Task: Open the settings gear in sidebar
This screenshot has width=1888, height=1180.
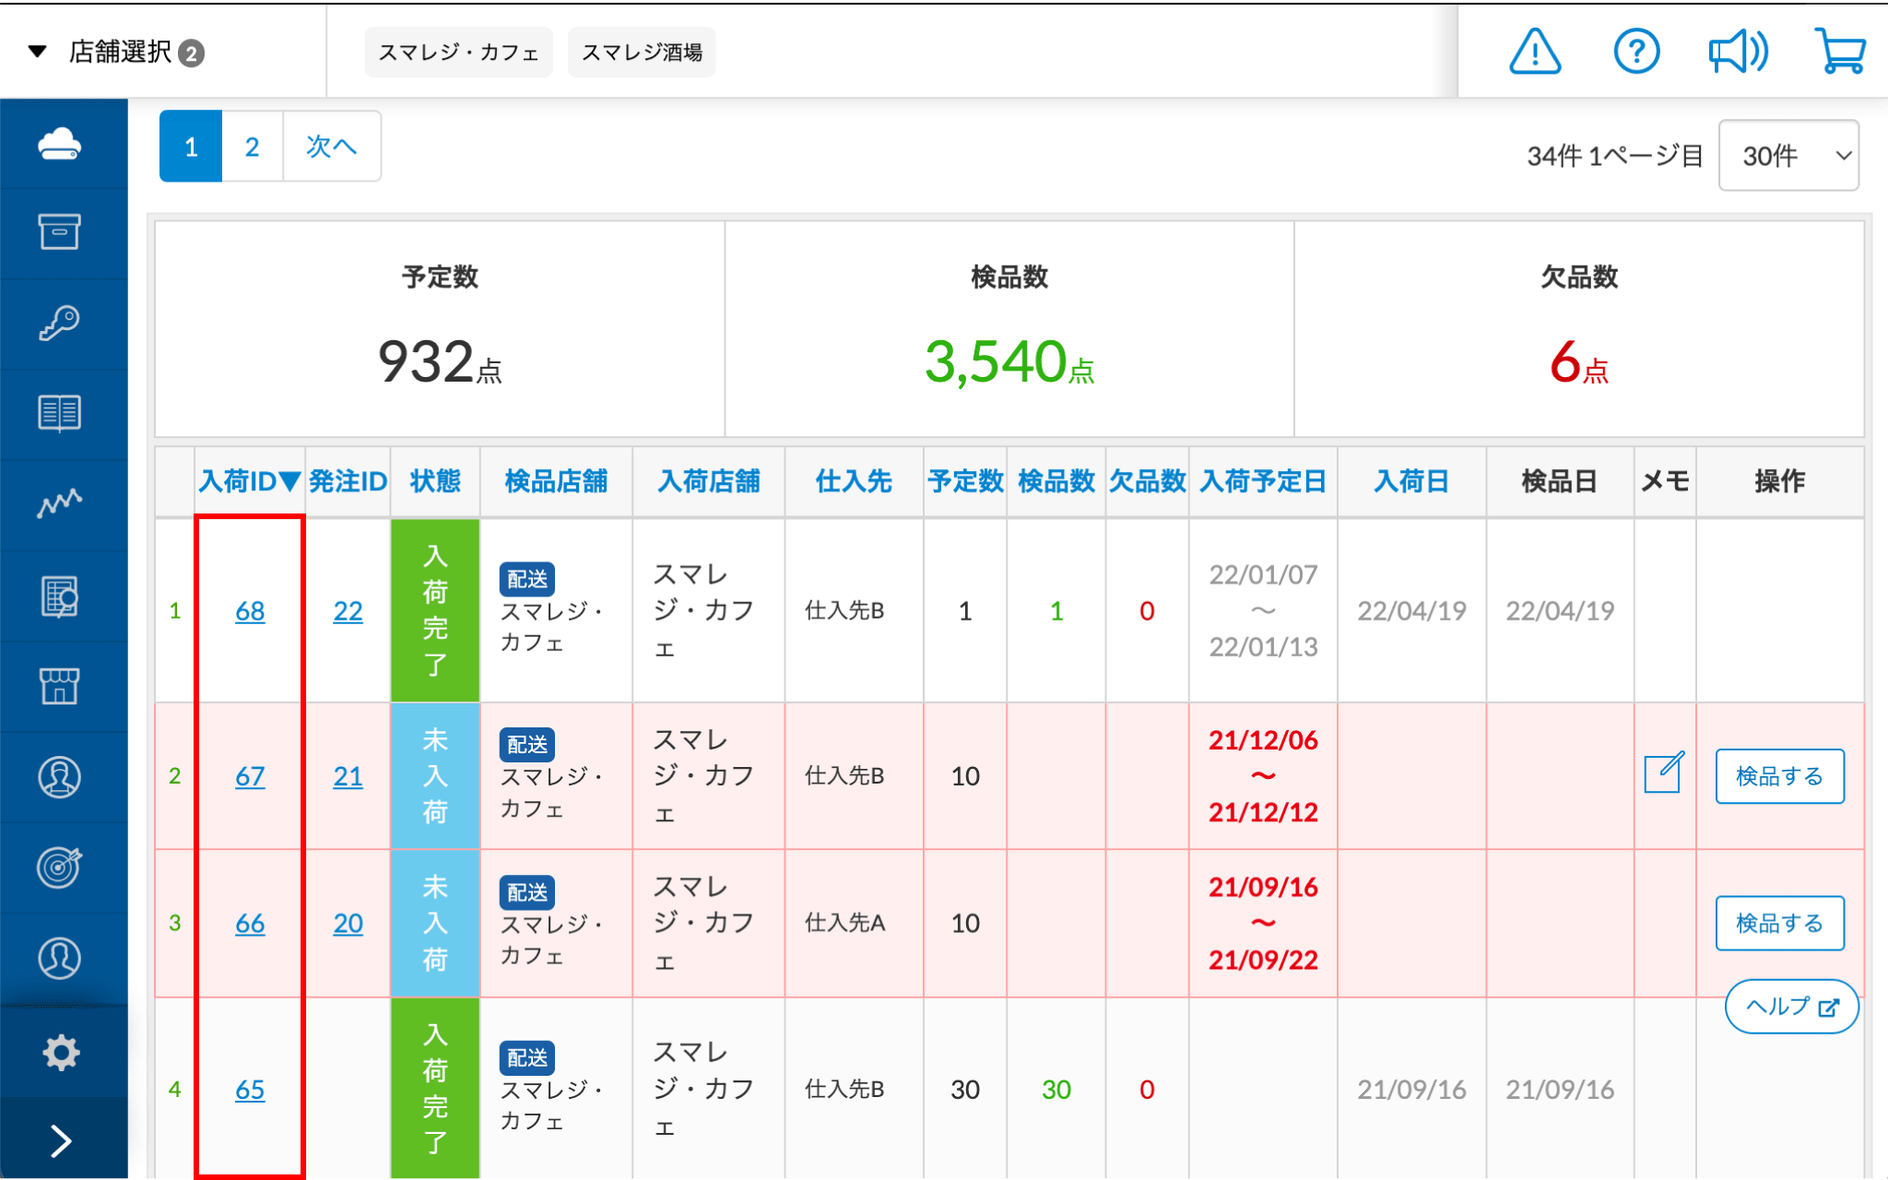Action: pos(60,1052)
